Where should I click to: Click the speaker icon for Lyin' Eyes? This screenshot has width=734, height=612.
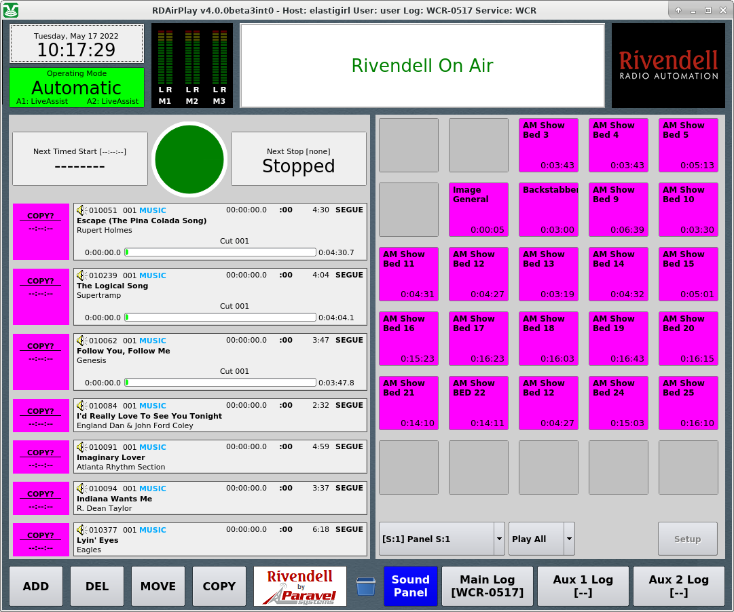click(81, 530)
